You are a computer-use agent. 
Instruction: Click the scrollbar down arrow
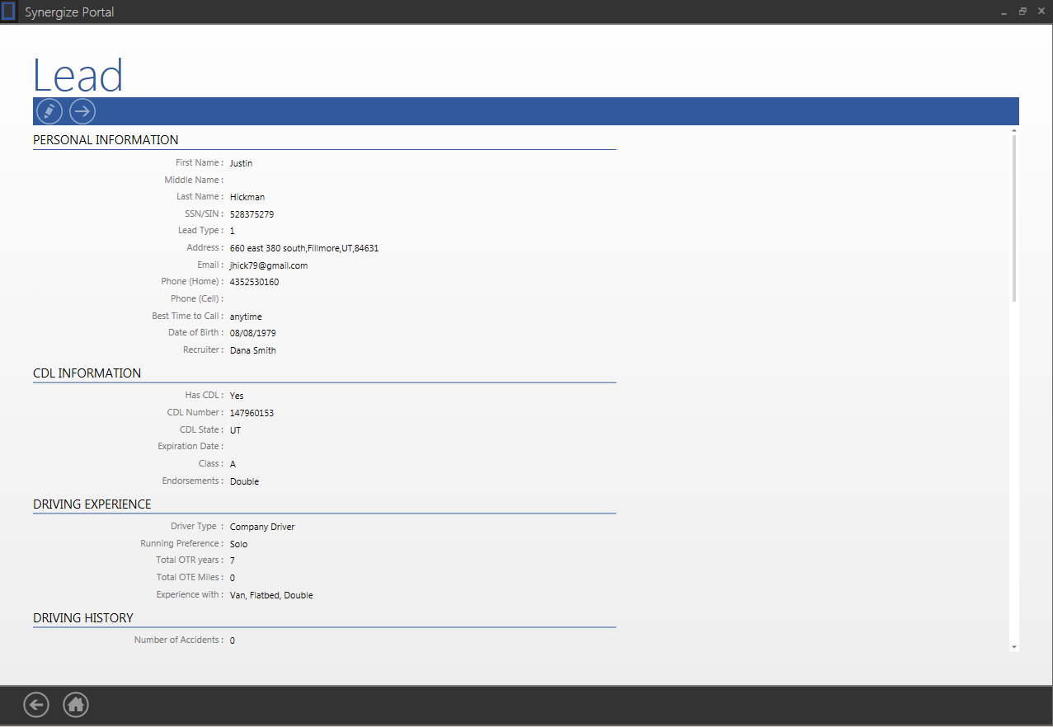(1013, 647)
